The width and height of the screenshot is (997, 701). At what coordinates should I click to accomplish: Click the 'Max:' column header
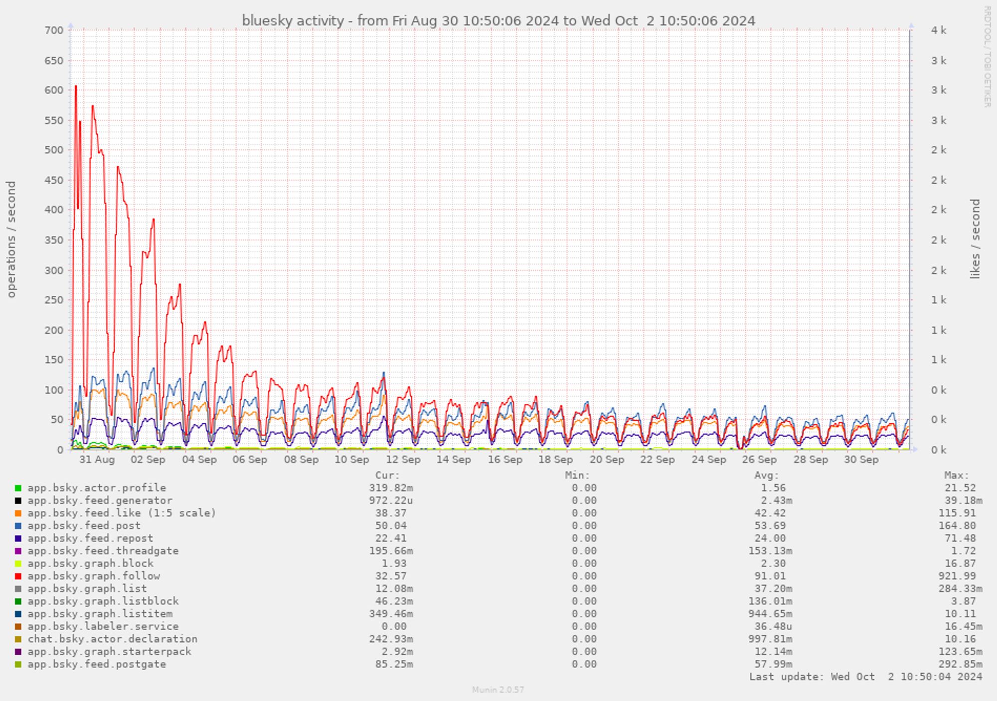pyautogui.click(x=957, y=475)
